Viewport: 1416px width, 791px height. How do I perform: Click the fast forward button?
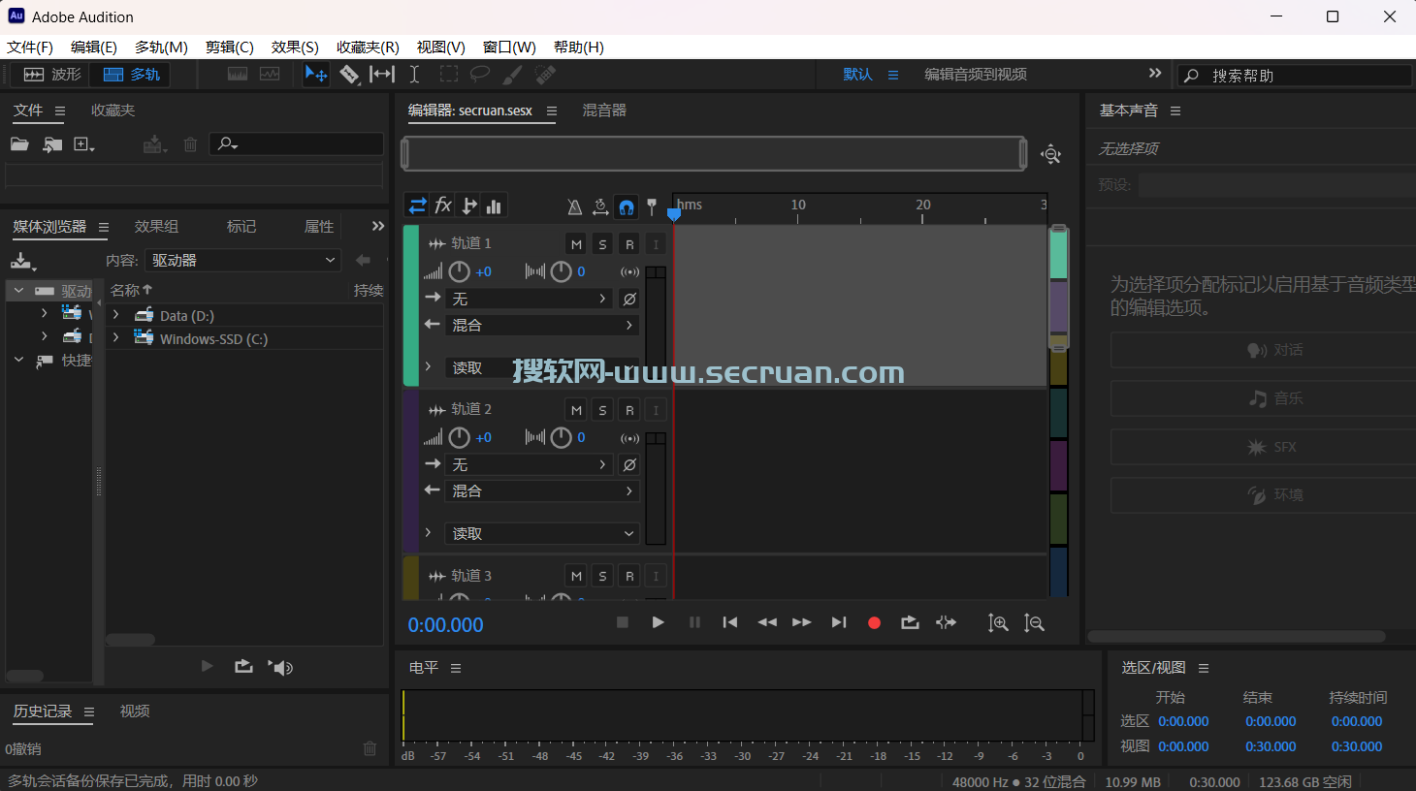(x=802, y=622)
